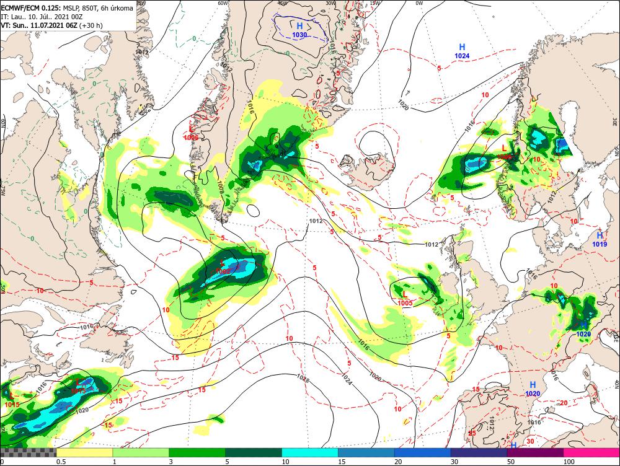The image size is (620, 466).
Task: Click the init time text 'IT: Lau.. 10. Júl.. 2021 00Z'
Action: [x=42, y=17]
